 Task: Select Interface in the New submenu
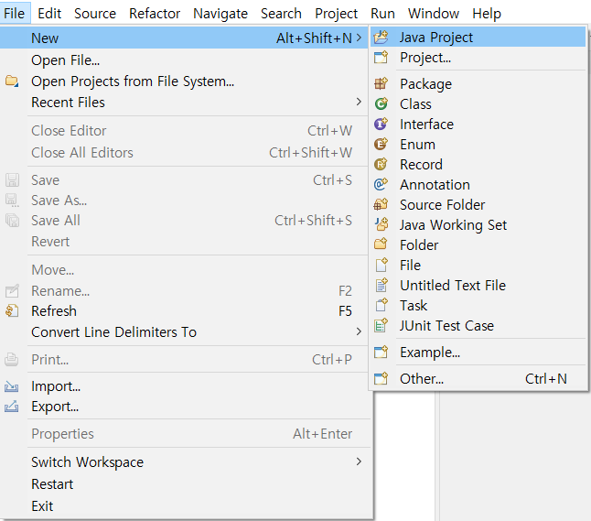pyautogui.click(x=478, y=124)
